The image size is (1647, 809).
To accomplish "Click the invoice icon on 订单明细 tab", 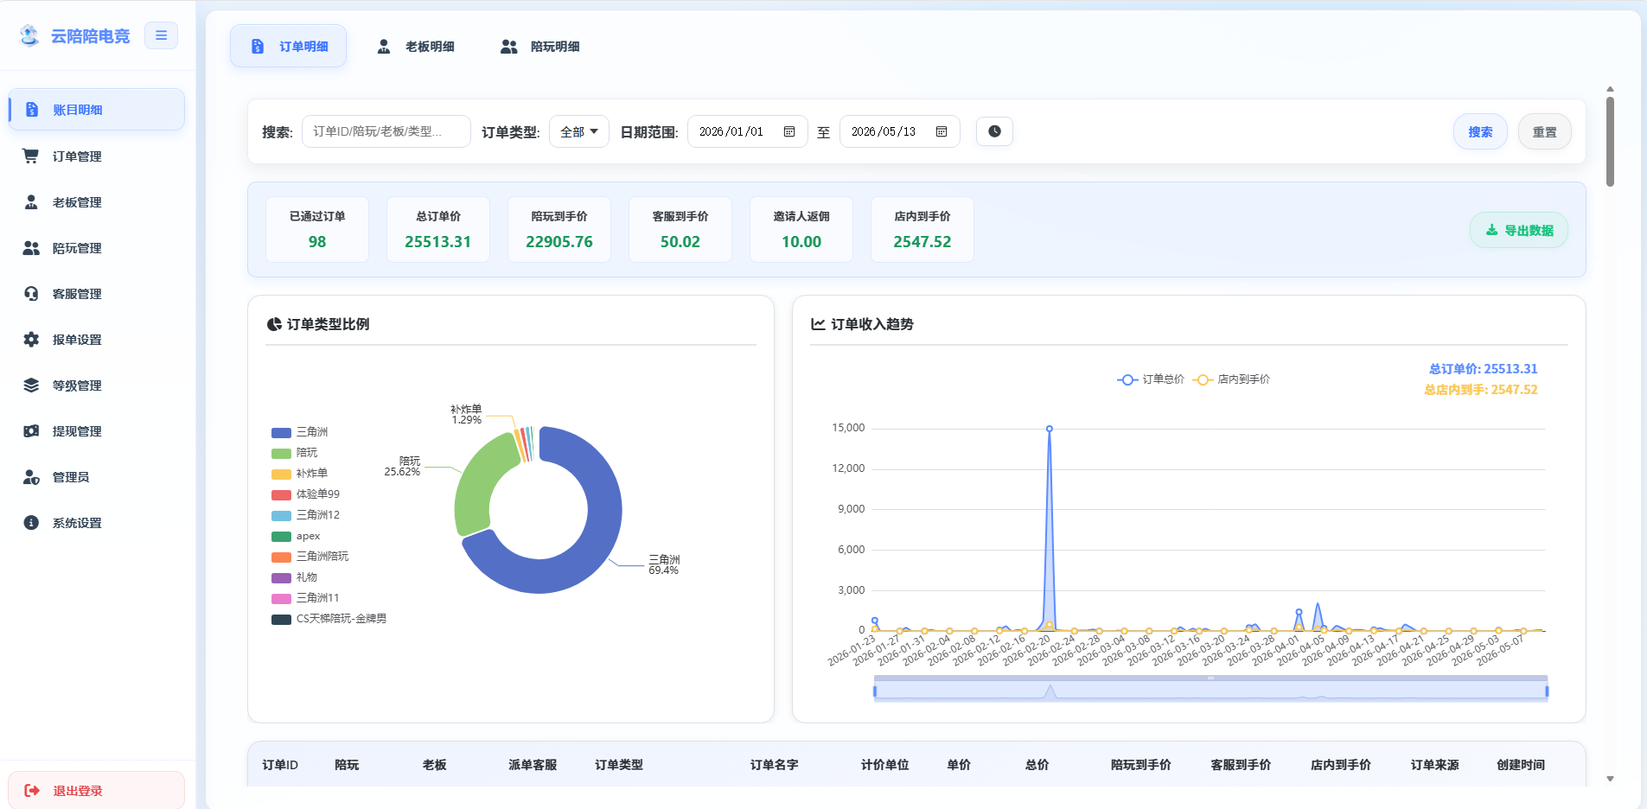I will point(258,46).
